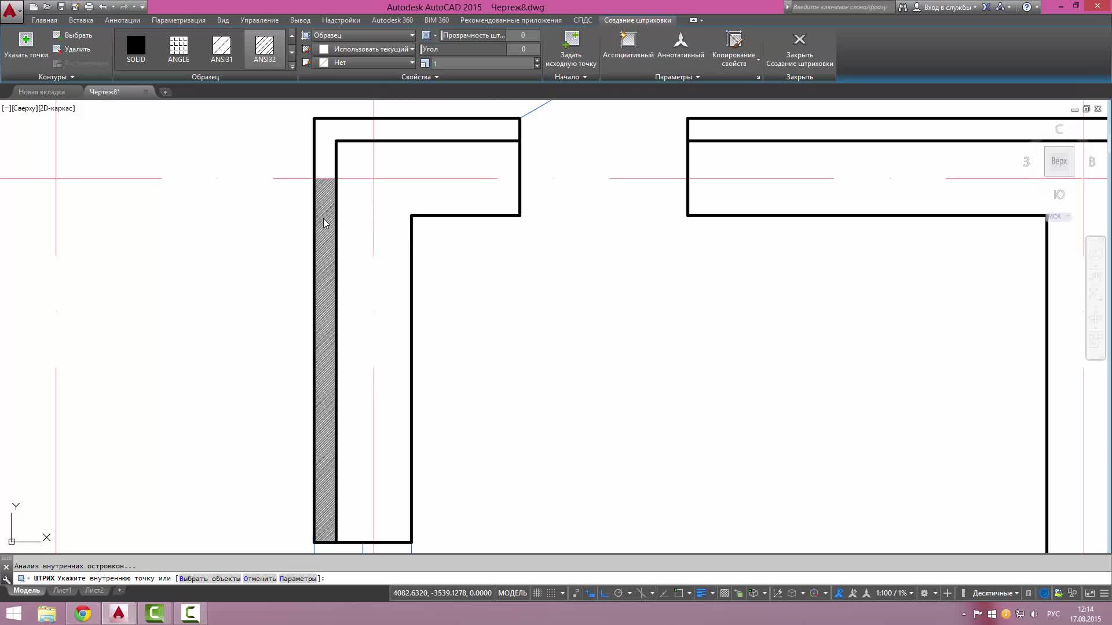Toggle snap mode in status bar
The image size is (1112, 625).
tap(551, 593)
